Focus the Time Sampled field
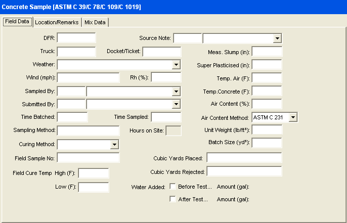Viewport: 347px width, 223px height. click(x=166, y=117)
